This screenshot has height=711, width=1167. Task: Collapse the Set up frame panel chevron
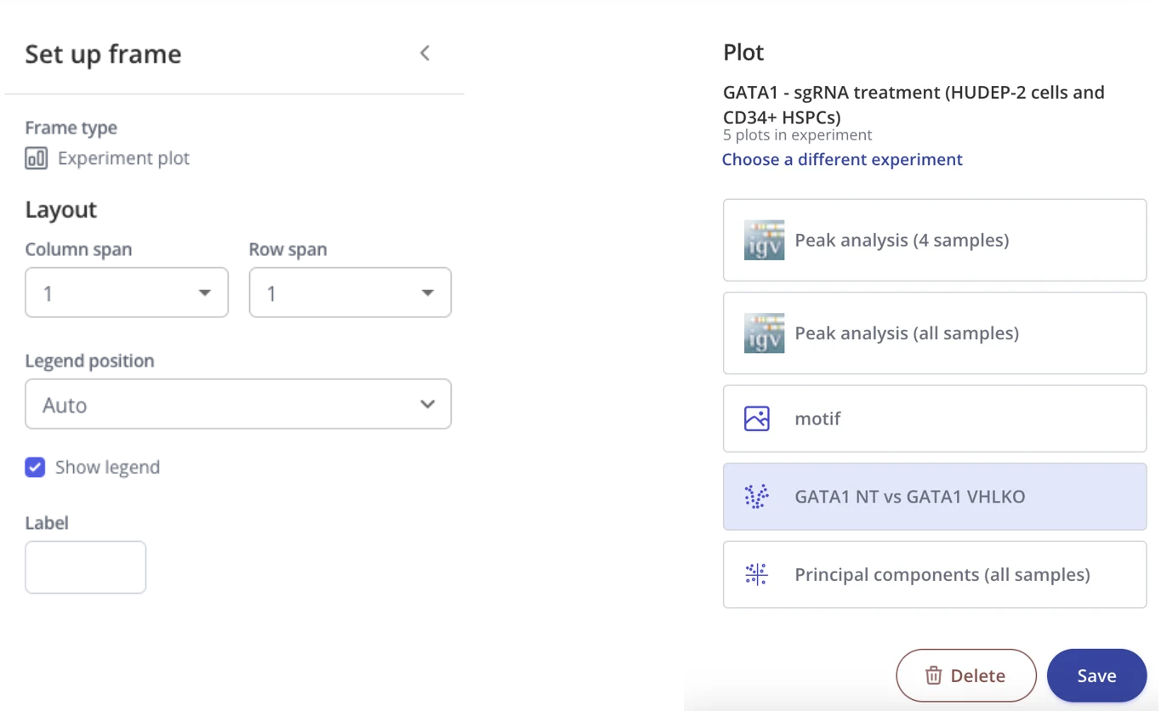click(x=424, y=54)
